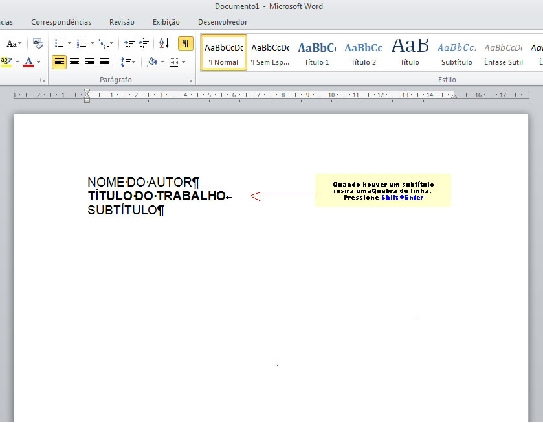
Task: Open the Correspondências tab
Action: 61,22
